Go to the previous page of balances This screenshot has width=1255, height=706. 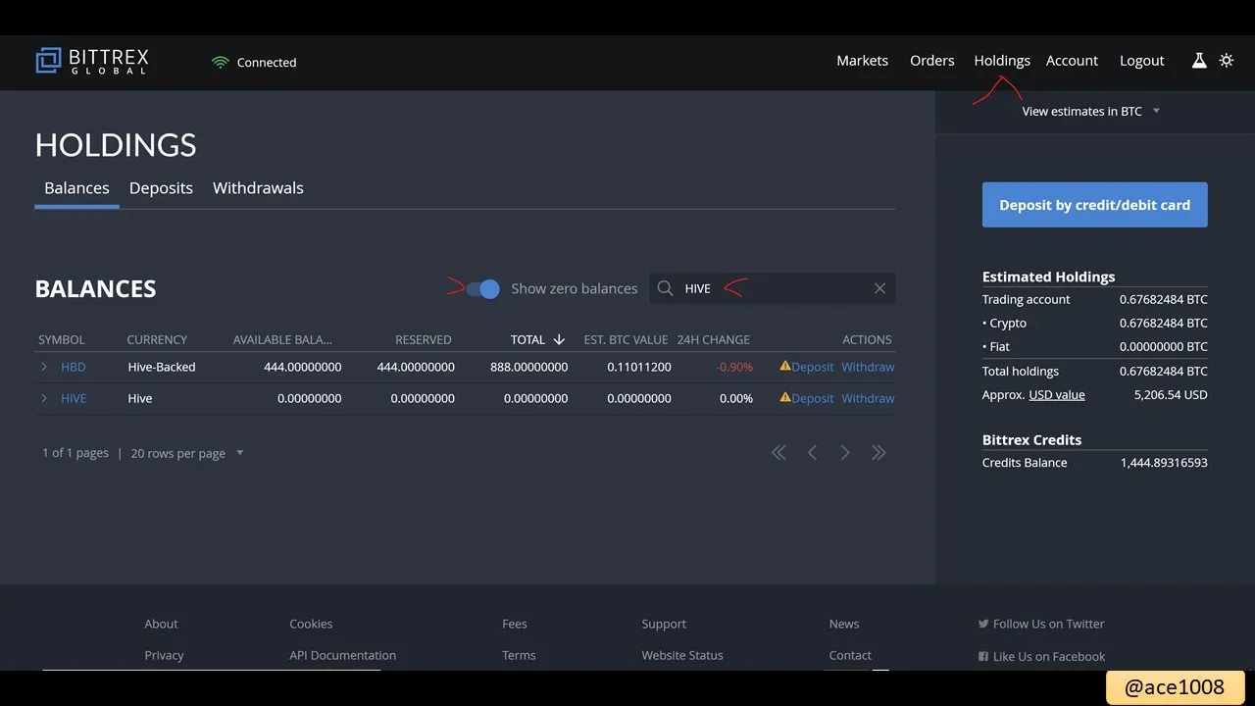[x=812, y=452]
